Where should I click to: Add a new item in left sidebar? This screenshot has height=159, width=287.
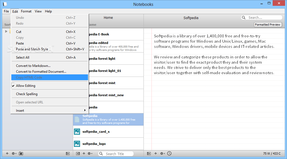coord(7,153)
